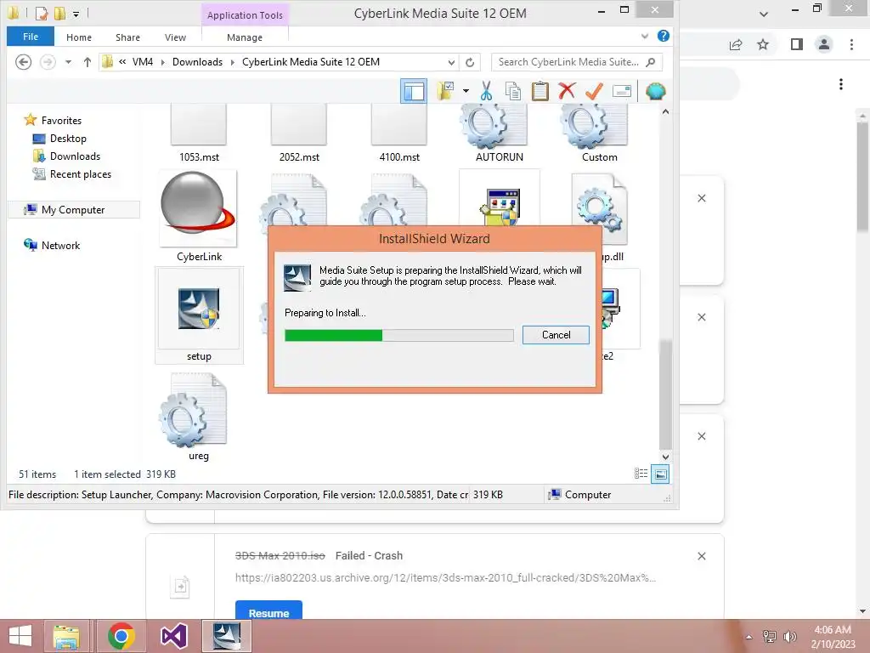Select My Computer in the navigation pane
This screenshot has height=653, width=870.
click(x=73, y=210)
